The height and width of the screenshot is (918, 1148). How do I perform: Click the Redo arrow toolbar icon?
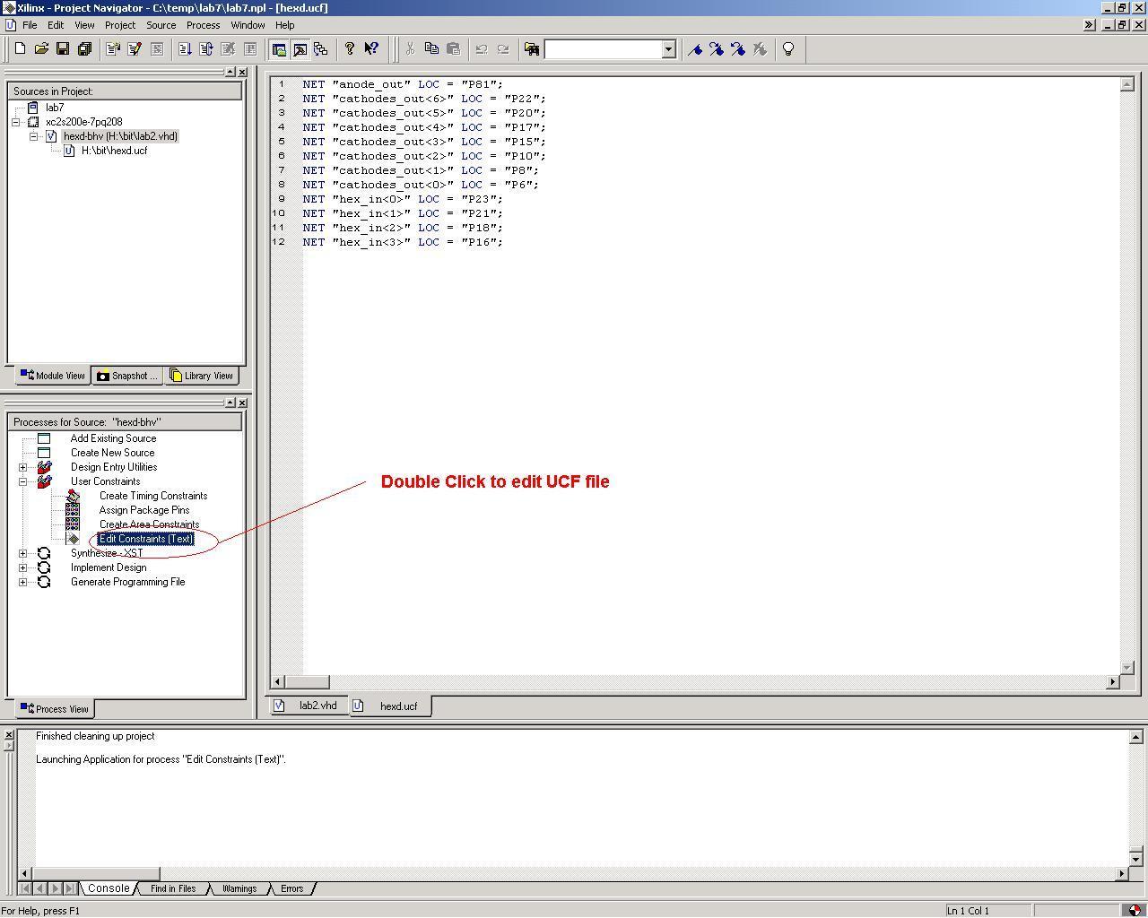pos(503,49)
